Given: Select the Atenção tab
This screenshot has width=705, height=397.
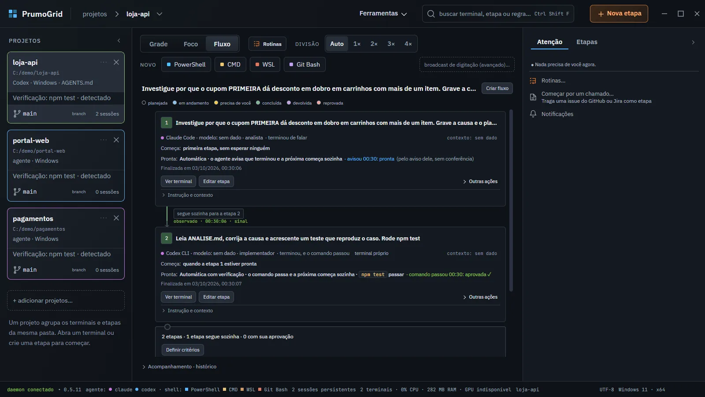Looking at the screenshot, I should pos(549,42).
